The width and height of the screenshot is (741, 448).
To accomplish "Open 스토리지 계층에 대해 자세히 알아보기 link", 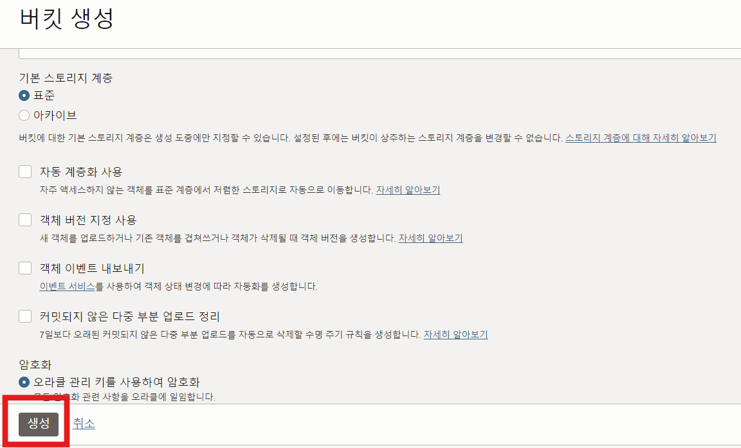I will (641, 138).
